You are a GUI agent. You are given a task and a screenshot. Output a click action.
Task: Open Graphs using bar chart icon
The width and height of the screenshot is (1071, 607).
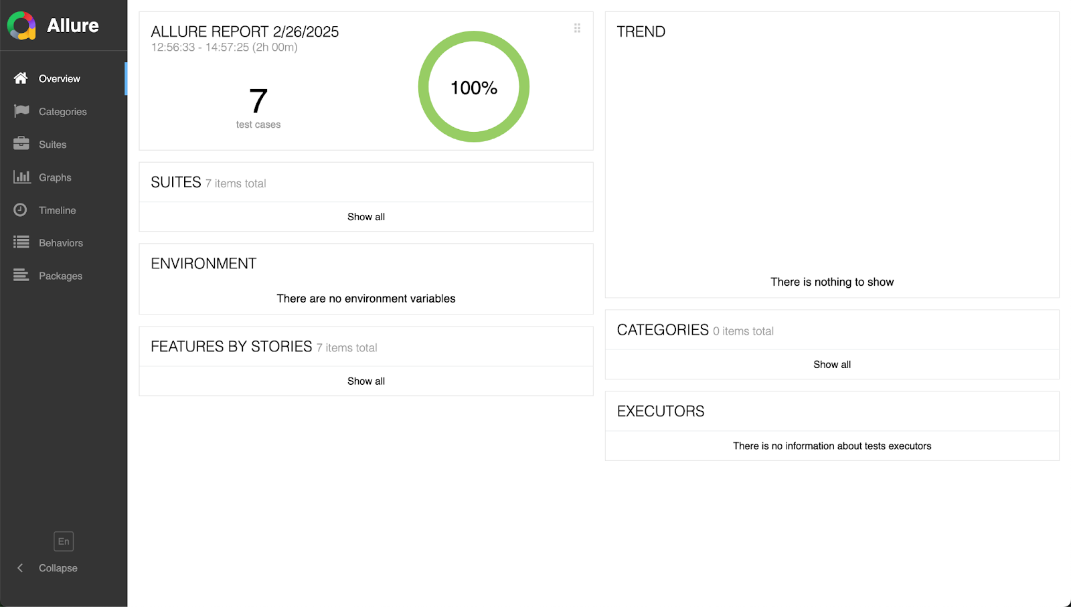click(x=21, y=177)
